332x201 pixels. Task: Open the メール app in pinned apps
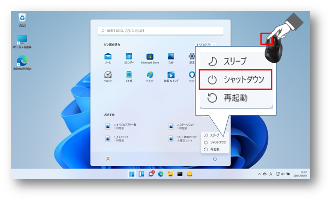click(x=108, y=59)
